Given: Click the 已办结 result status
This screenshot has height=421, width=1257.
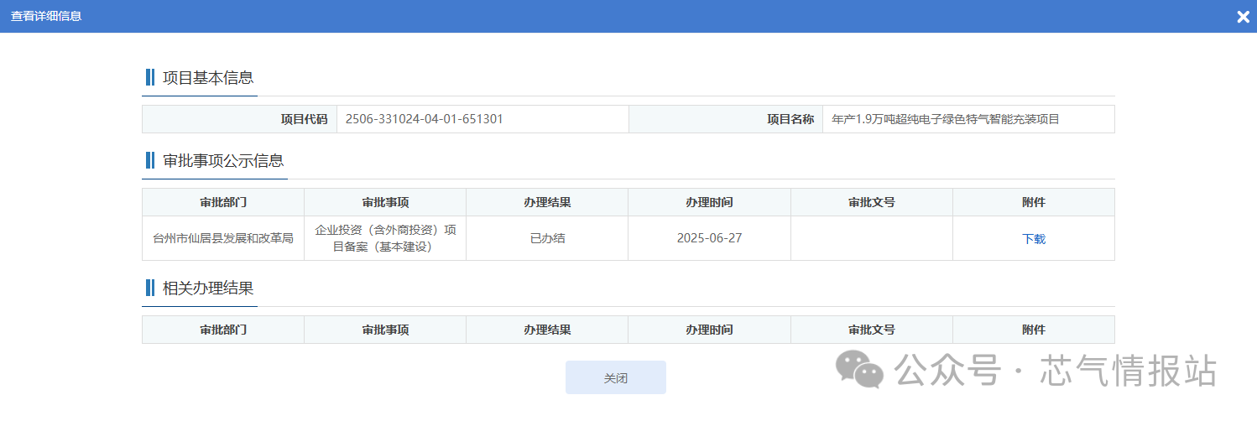Looking at the screenshot, I should pos(547,238).
